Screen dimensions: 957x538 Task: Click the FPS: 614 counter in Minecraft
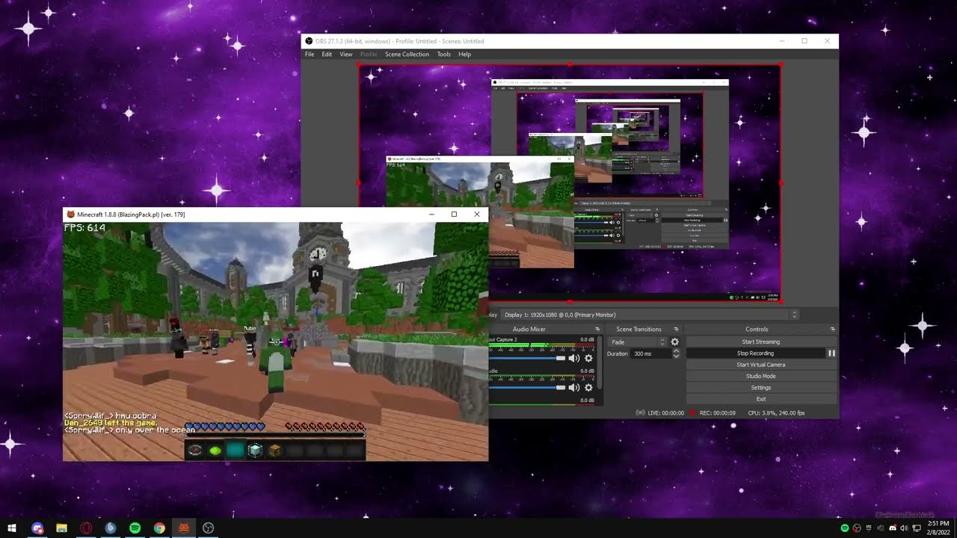(x=84, y=227)
